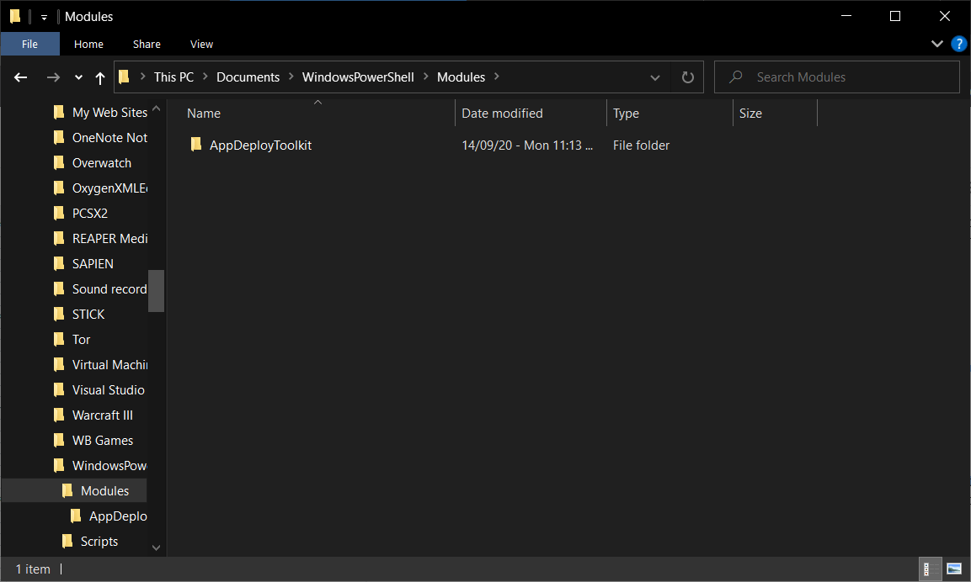Switch to Details view in status bar
Screen dimensions: 971x582
coord(929,569)
